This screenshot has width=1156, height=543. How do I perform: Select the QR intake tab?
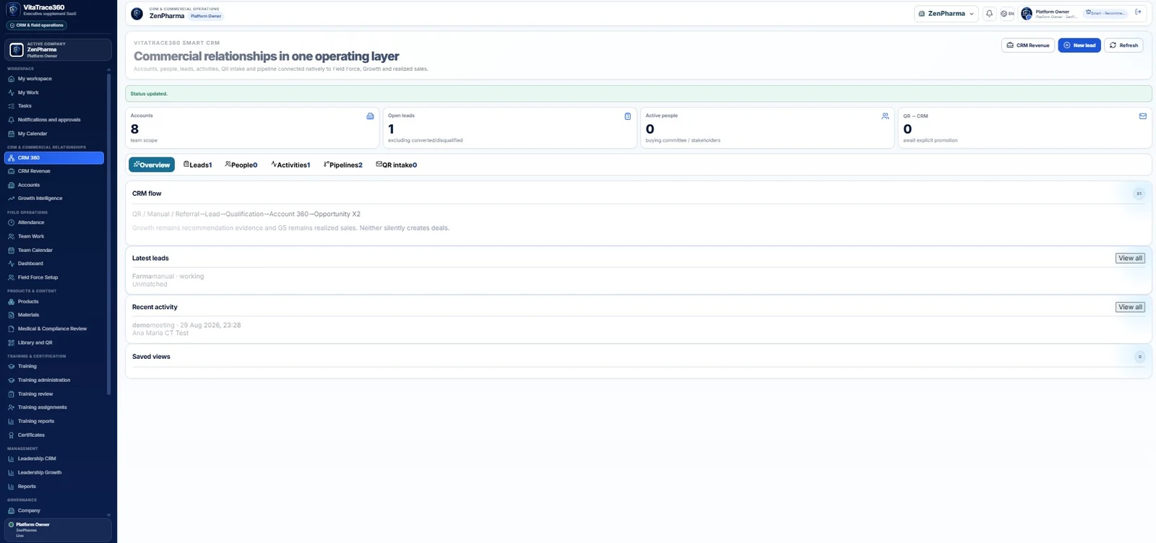[397, 165]
